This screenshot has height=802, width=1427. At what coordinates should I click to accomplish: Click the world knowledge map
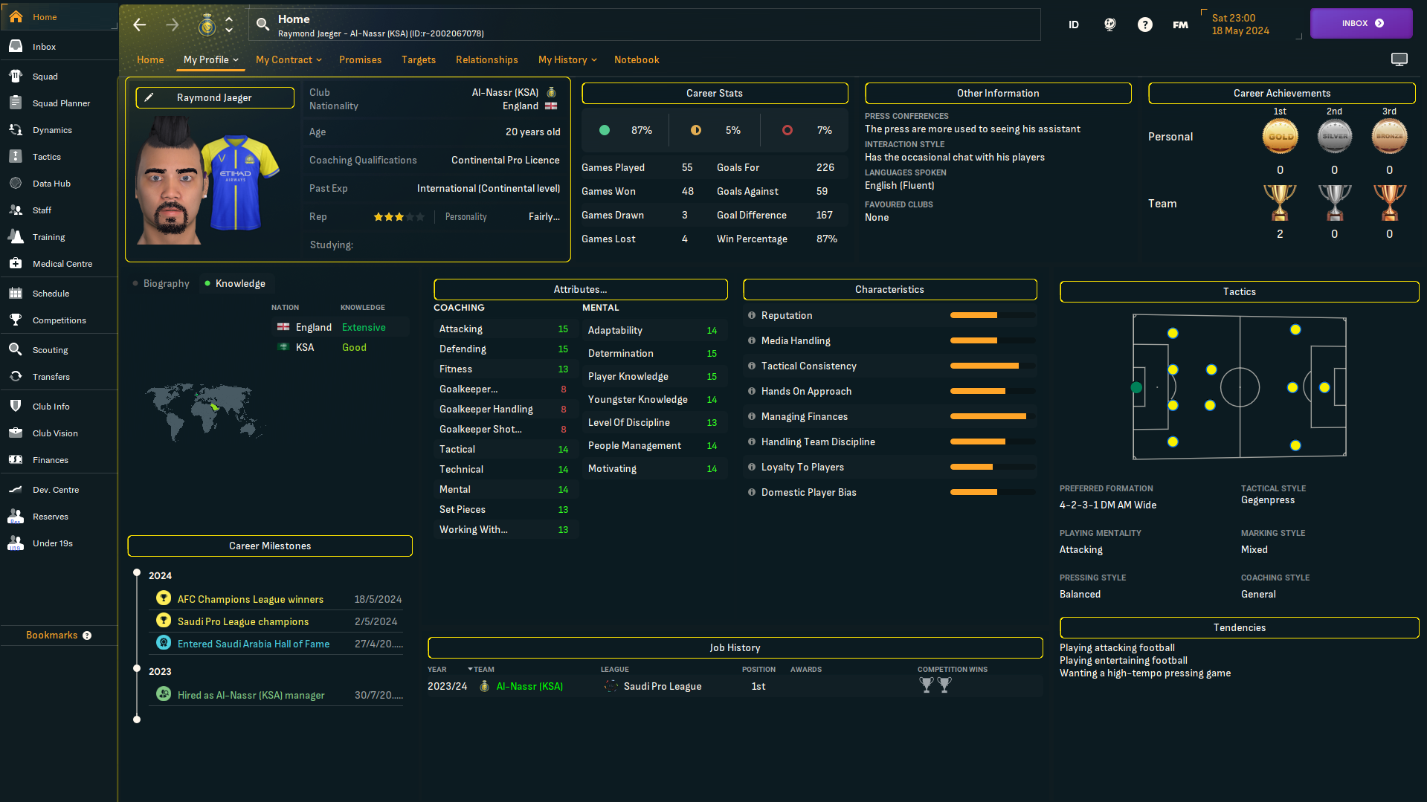pyautogui.click(x=204, y=413)
